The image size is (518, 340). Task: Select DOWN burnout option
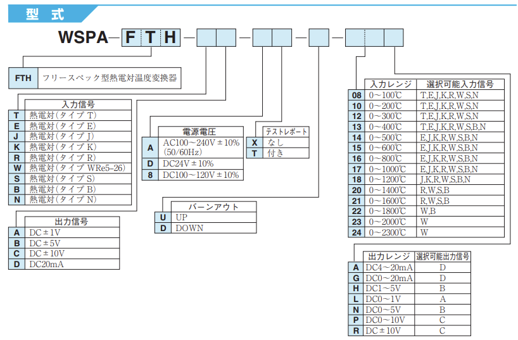click(206, 228)
